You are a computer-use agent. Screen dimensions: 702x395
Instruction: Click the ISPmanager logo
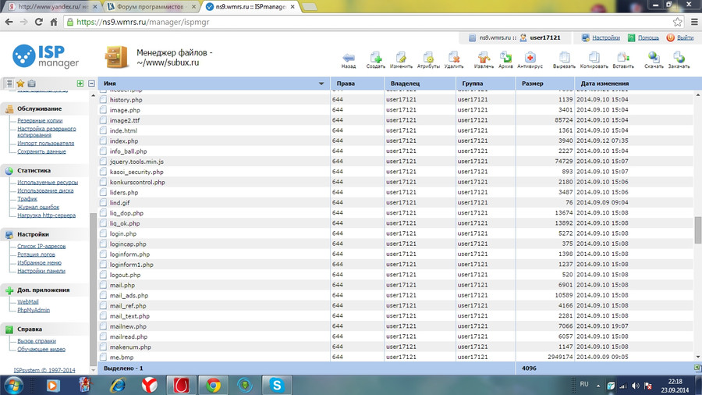point(46,56)
